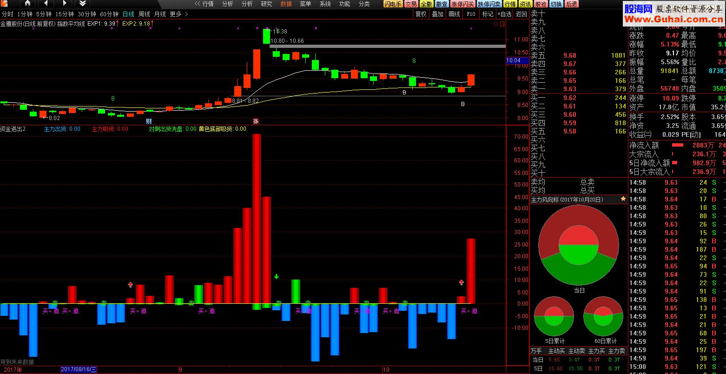Click the 叠加 overlay tool
Image resolution: width=726 pixels, height=374 pixels.
coord(438,14)
